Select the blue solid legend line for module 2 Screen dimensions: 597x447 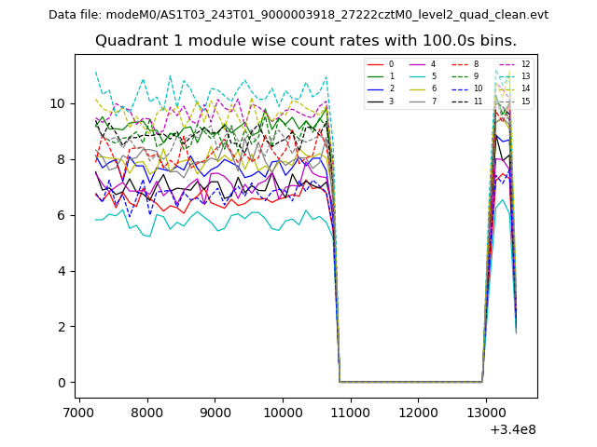tap(375, 88)
